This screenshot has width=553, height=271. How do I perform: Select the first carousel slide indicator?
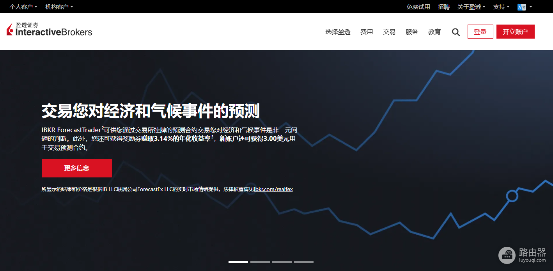[x=238, y=262]
